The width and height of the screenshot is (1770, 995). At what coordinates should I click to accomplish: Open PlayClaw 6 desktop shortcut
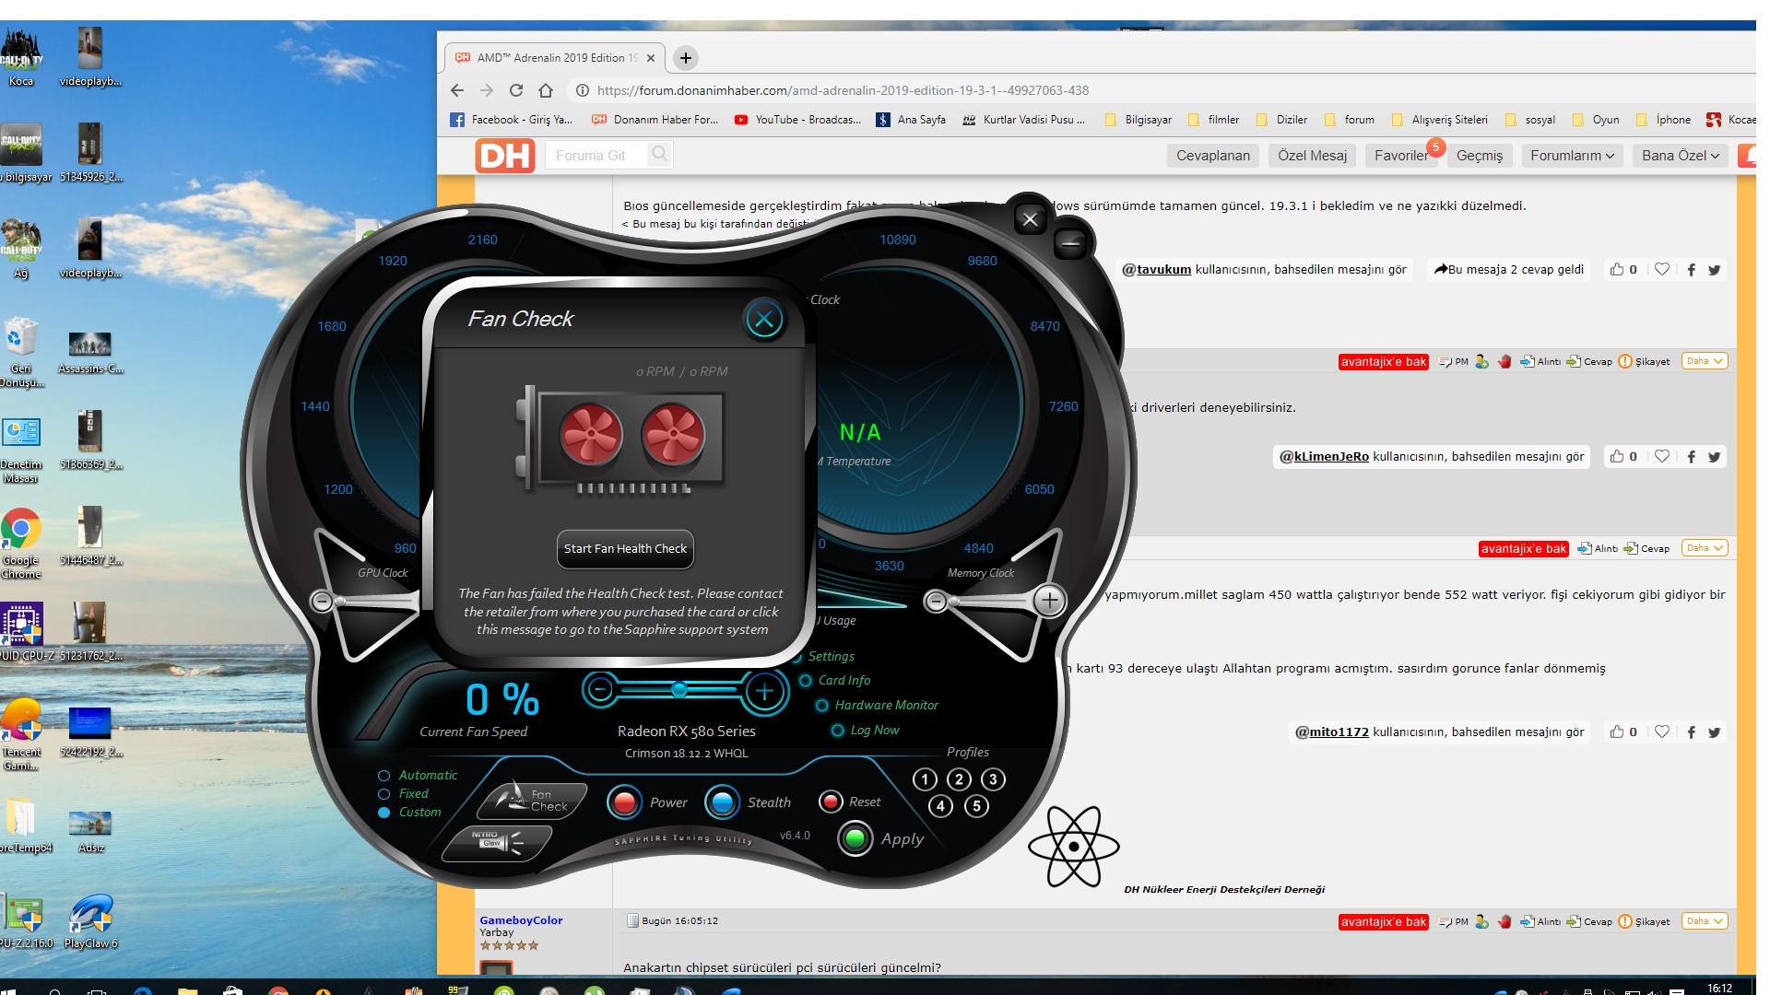(90, 919)
